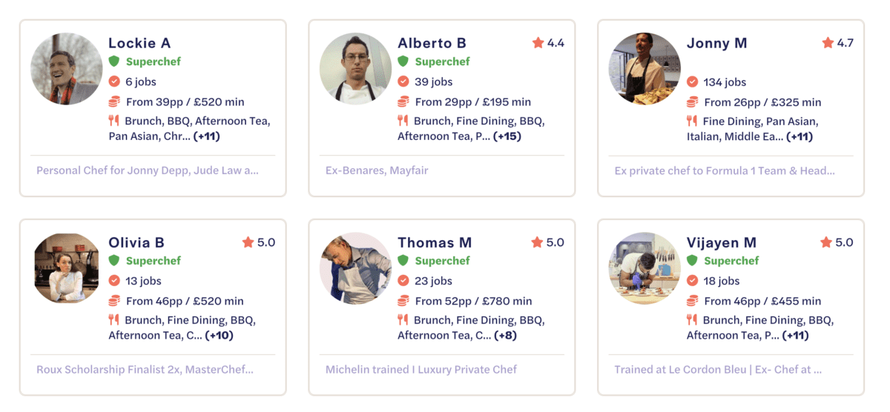The height and width of the screenshot is (412, 890).
Task: Click the fork and knife icon for Alberto B
Action: pos(403,121)
